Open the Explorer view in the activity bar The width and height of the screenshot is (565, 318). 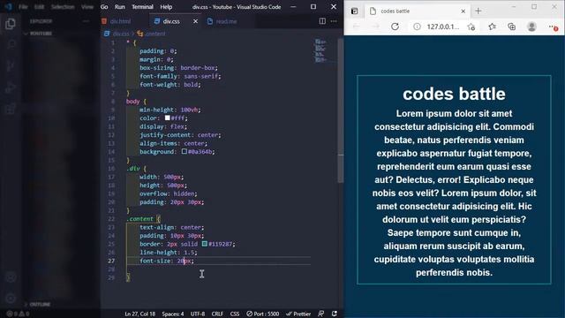(11, 24)
